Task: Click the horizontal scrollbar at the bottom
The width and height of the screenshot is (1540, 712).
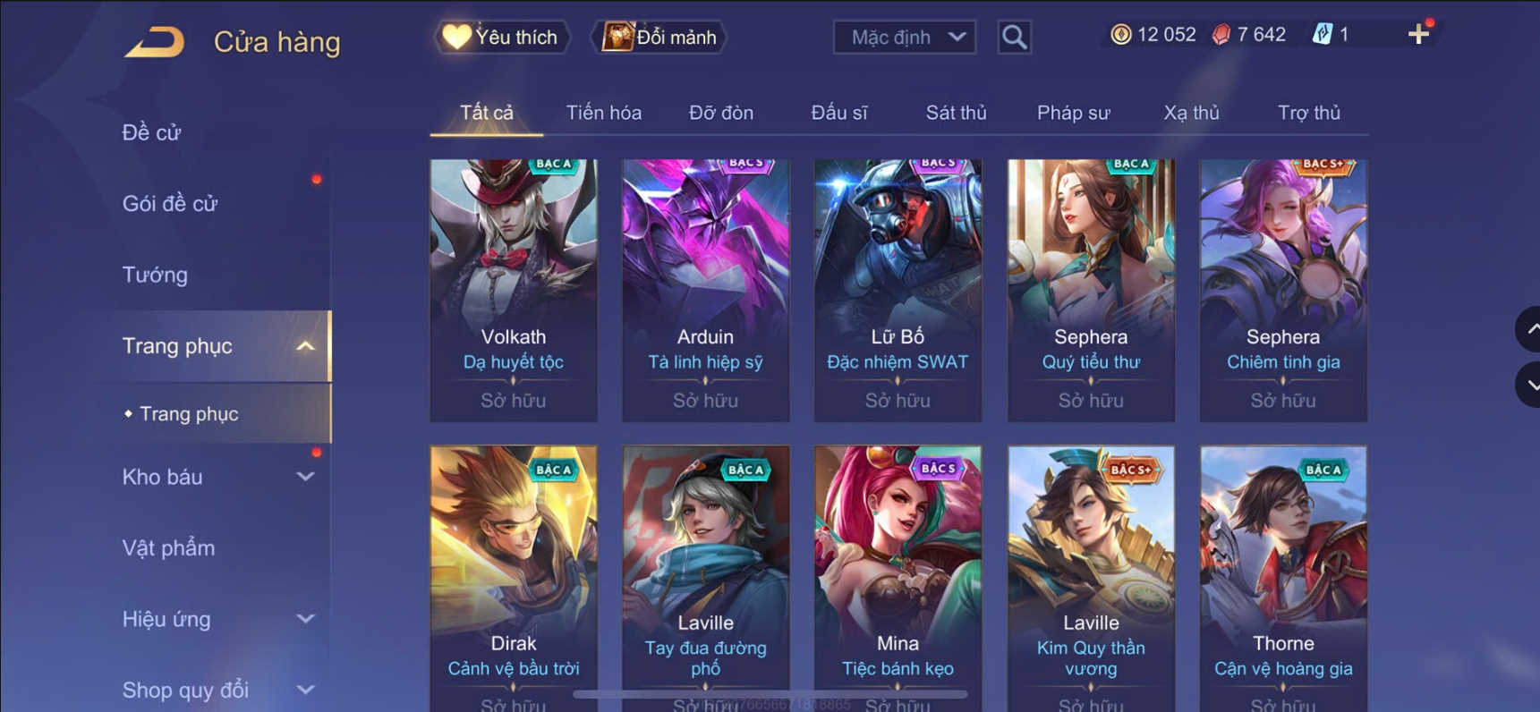Action: 770,694
